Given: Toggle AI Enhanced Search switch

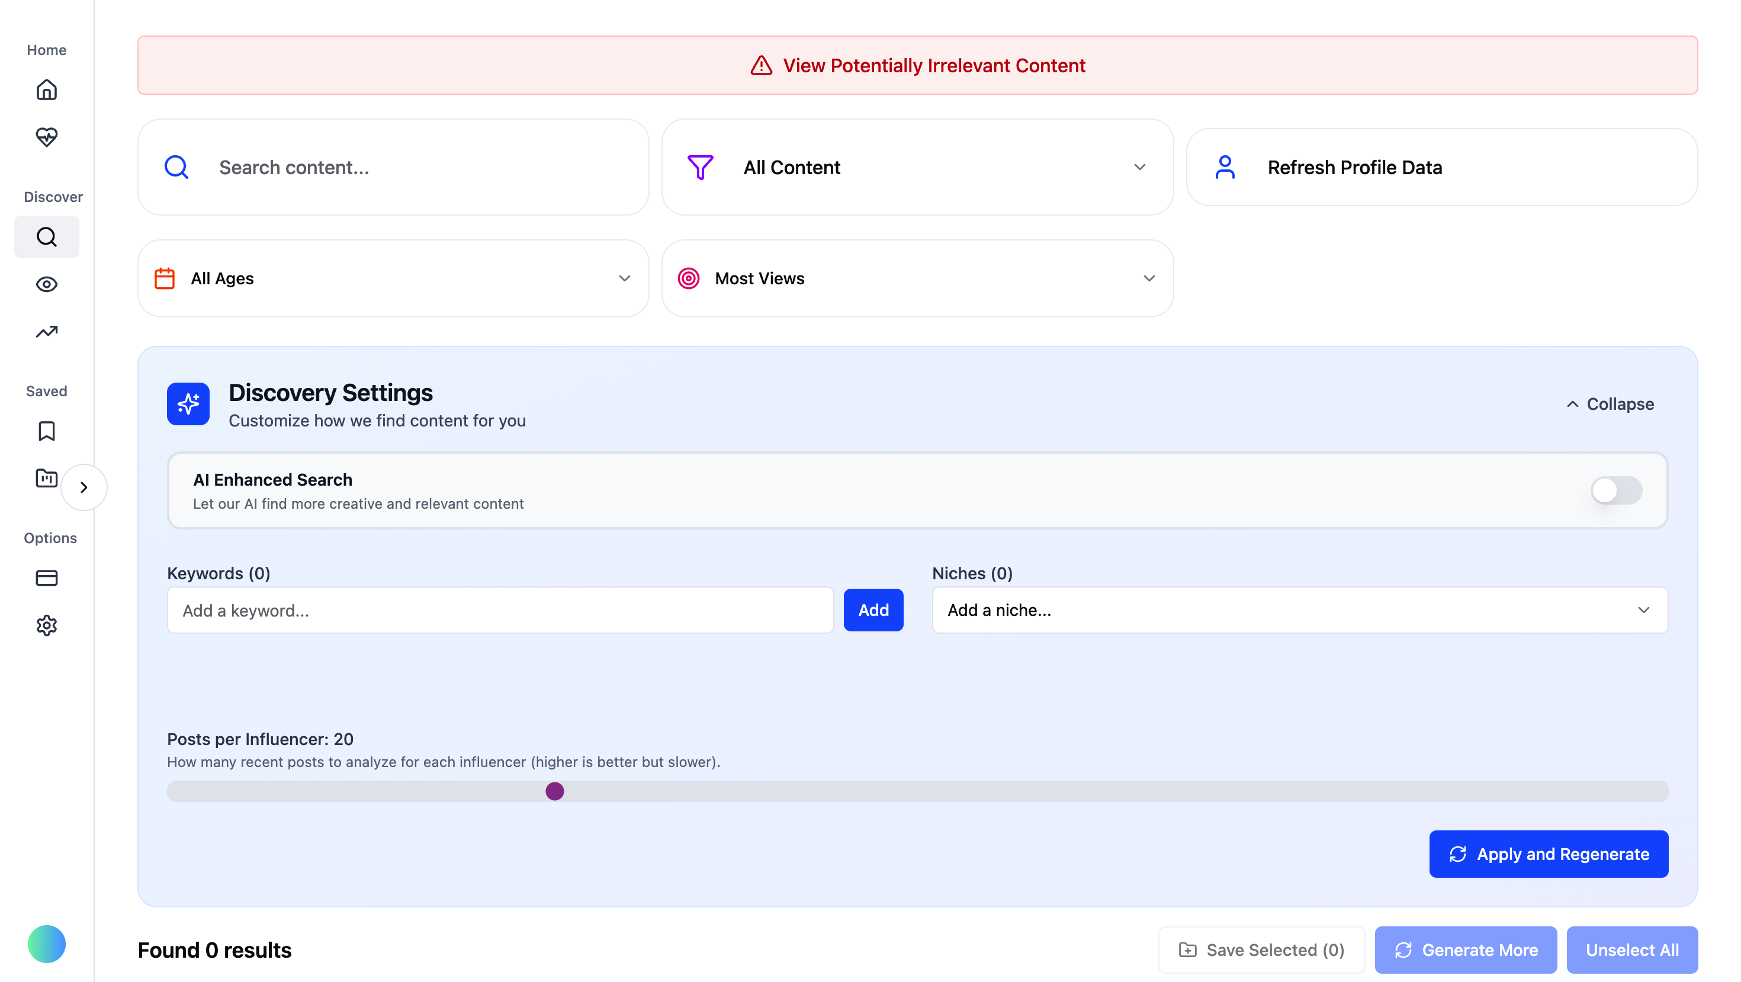Looking at the screenshot, I should point(1616,490).
